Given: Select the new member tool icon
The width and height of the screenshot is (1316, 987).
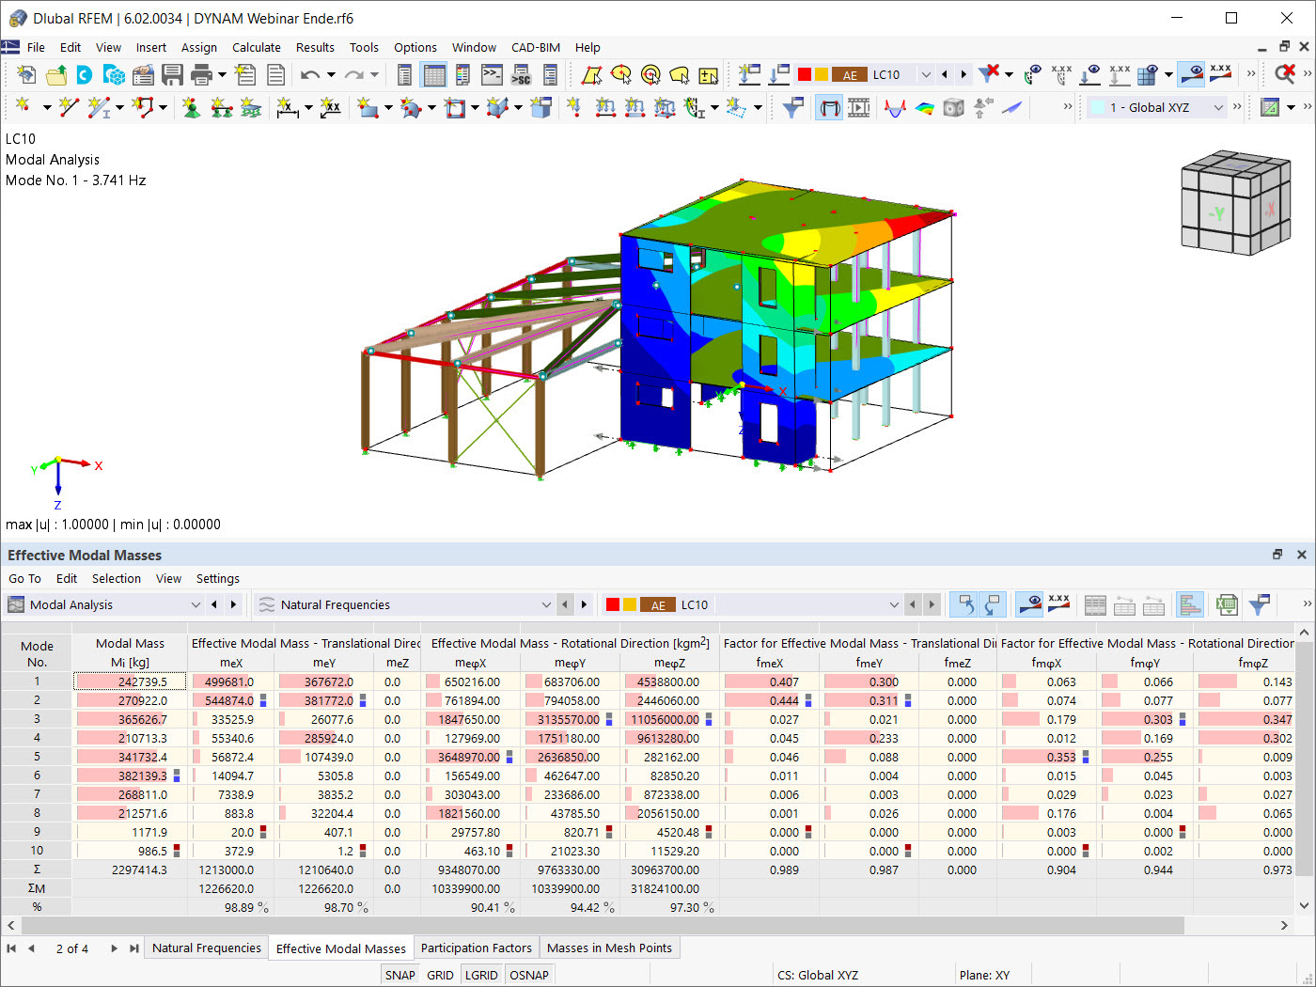Looking at the screenshot, I should pos(99,108).
